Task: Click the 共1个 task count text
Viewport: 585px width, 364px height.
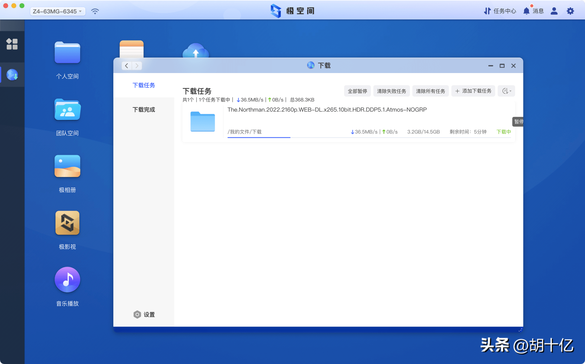Action: 188,100
